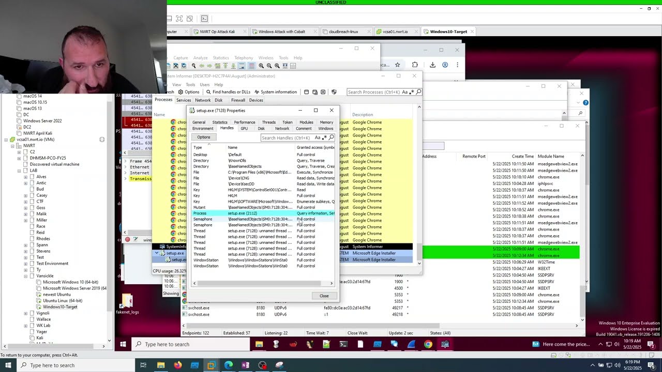This screenshot has height=372, width=662.
Task: Toggle checkbox for Stevens folder
Action: coord(32,251)
